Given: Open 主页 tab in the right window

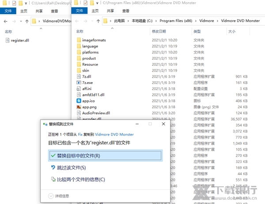Looking at the screenshot, I should point(95,11).
